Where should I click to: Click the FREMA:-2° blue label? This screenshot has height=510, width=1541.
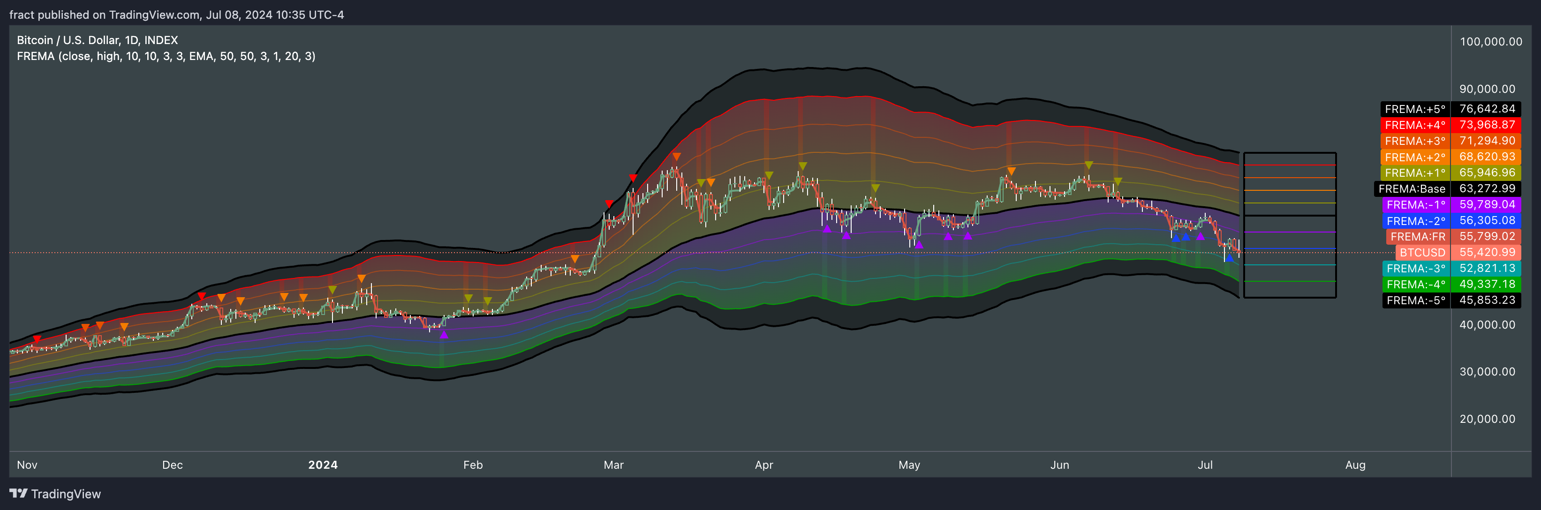1417,221
